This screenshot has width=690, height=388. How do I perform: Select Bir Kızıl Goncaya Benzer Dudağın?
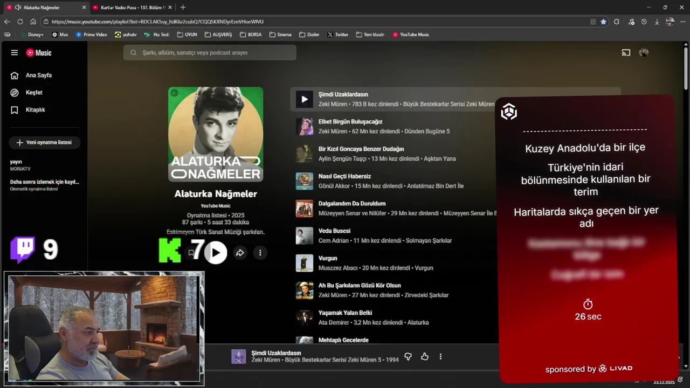(x=361, y=149)
